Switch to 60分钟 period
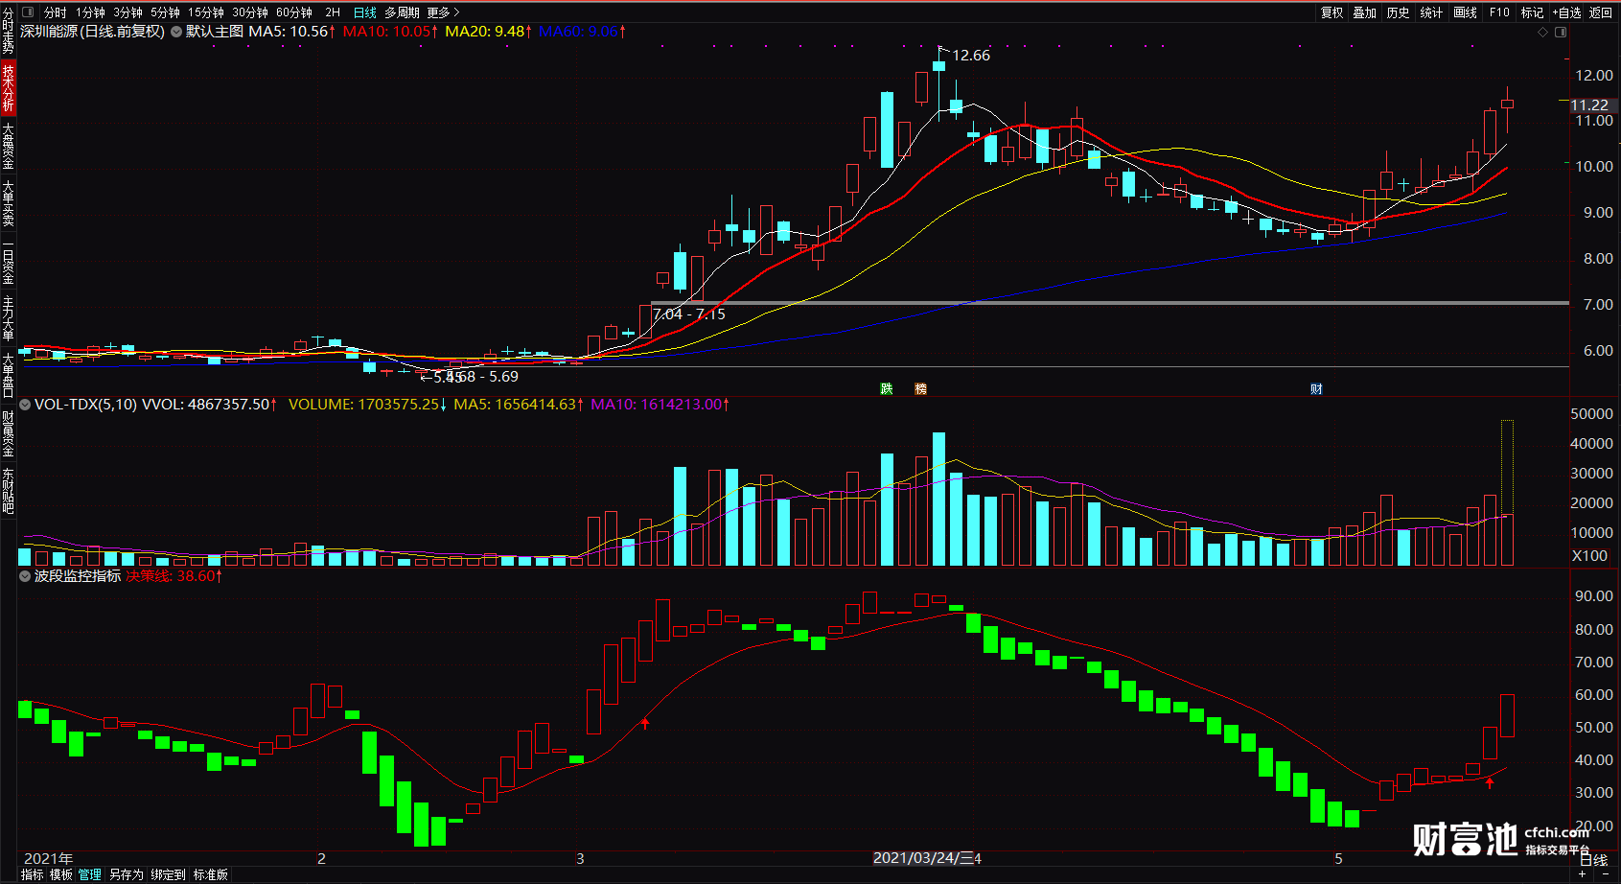Image resolution: width=1621 pixels, height=884 pixels. (294, 12)
